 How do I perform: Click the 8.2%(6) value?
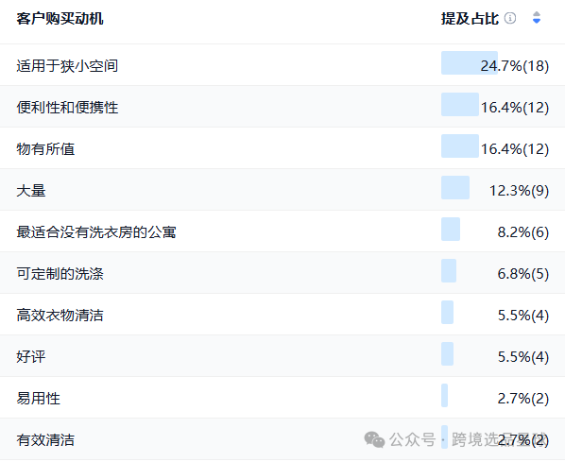pos(523,232)
